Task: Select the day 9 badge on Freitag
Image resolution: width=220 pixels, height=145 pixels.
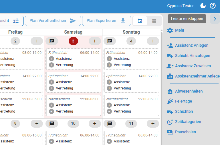Action: click(15, 124)
